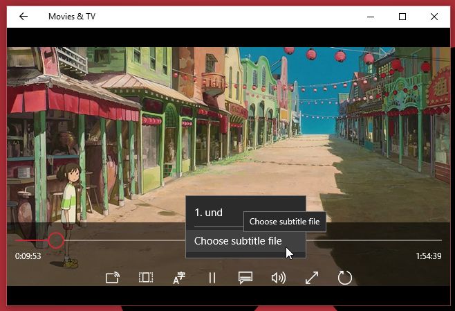Cast video to a device
The image size is (455, 311).
click(x=112, y=278)
